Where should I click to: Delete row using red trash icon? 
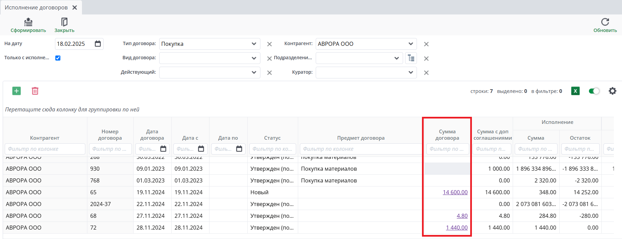35,91
